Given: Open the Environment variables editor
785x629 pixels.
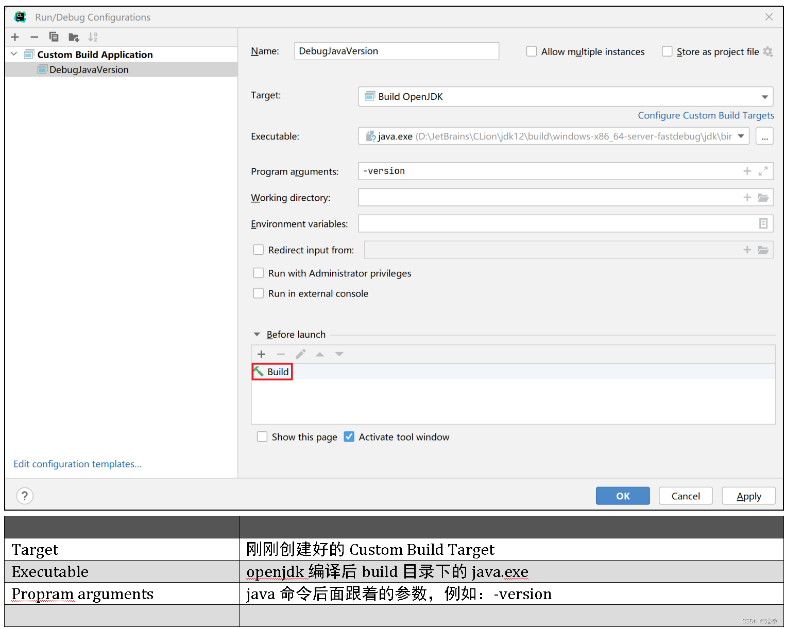Looking at the screenshot, I should [763, 223].
